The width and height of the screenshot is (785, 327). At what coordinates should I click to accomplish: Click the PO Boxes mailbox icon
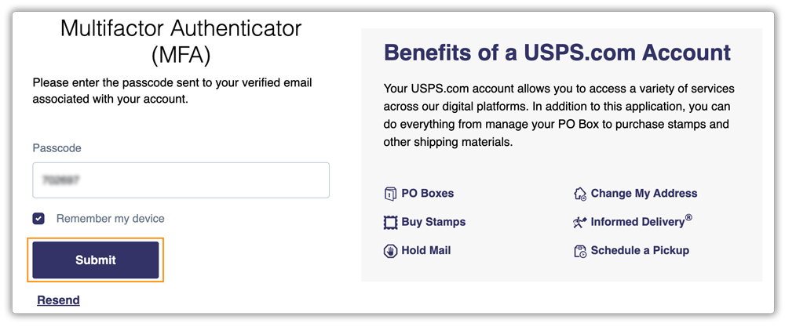click(390, 194)
